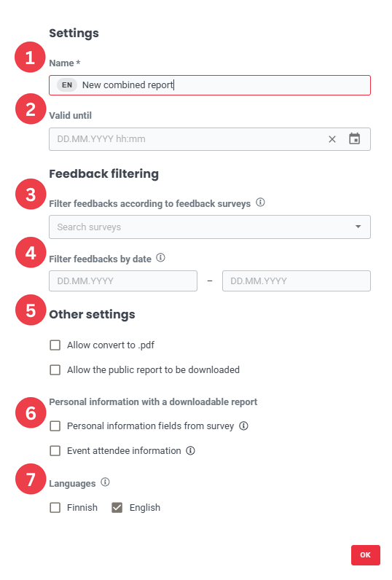
Task: Click the start date filter field
Action: tap(123, 281)
